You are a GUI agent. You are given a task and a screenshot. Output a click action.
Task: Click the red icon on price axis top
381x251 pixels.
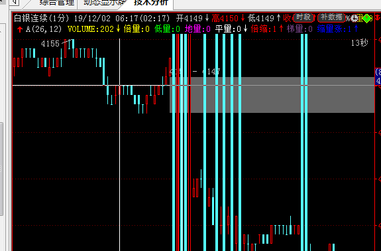click(378, 17)
